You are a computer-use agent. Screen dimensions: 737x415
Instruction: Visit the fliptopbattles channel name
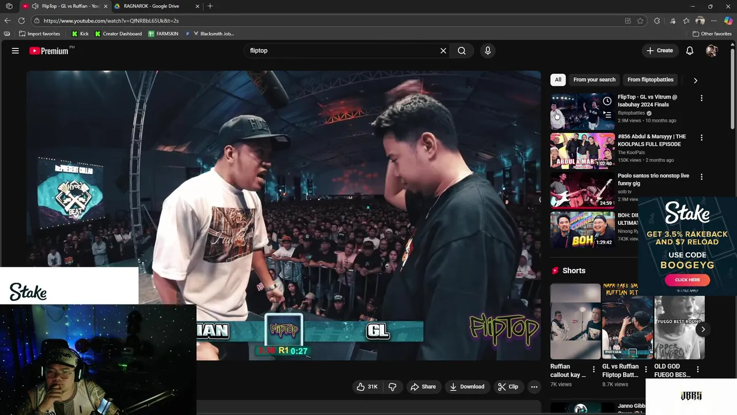[x=631, y=113]
